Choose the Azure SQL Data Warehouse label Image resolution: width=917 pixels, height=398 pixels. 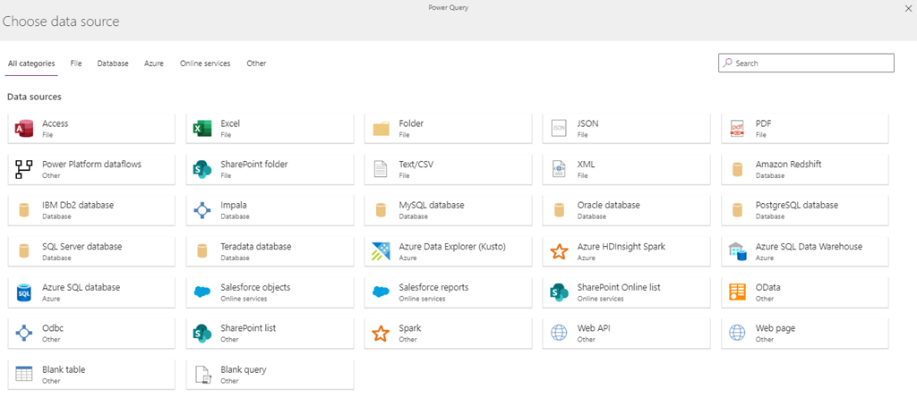[809, 246]
